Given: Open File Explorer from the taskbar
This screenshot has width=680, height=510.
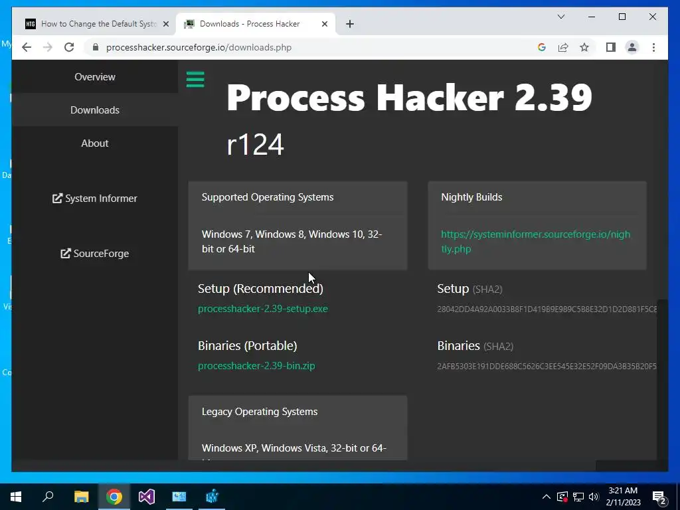Looking at the screenshot, I should (81, 497).
